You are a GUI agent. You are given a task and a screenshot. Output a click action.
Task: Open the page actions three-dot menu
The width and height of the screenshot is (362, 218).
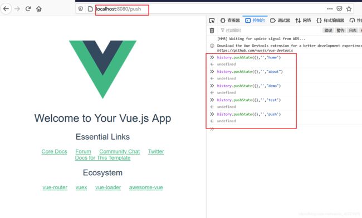click(x=330, y=9)
